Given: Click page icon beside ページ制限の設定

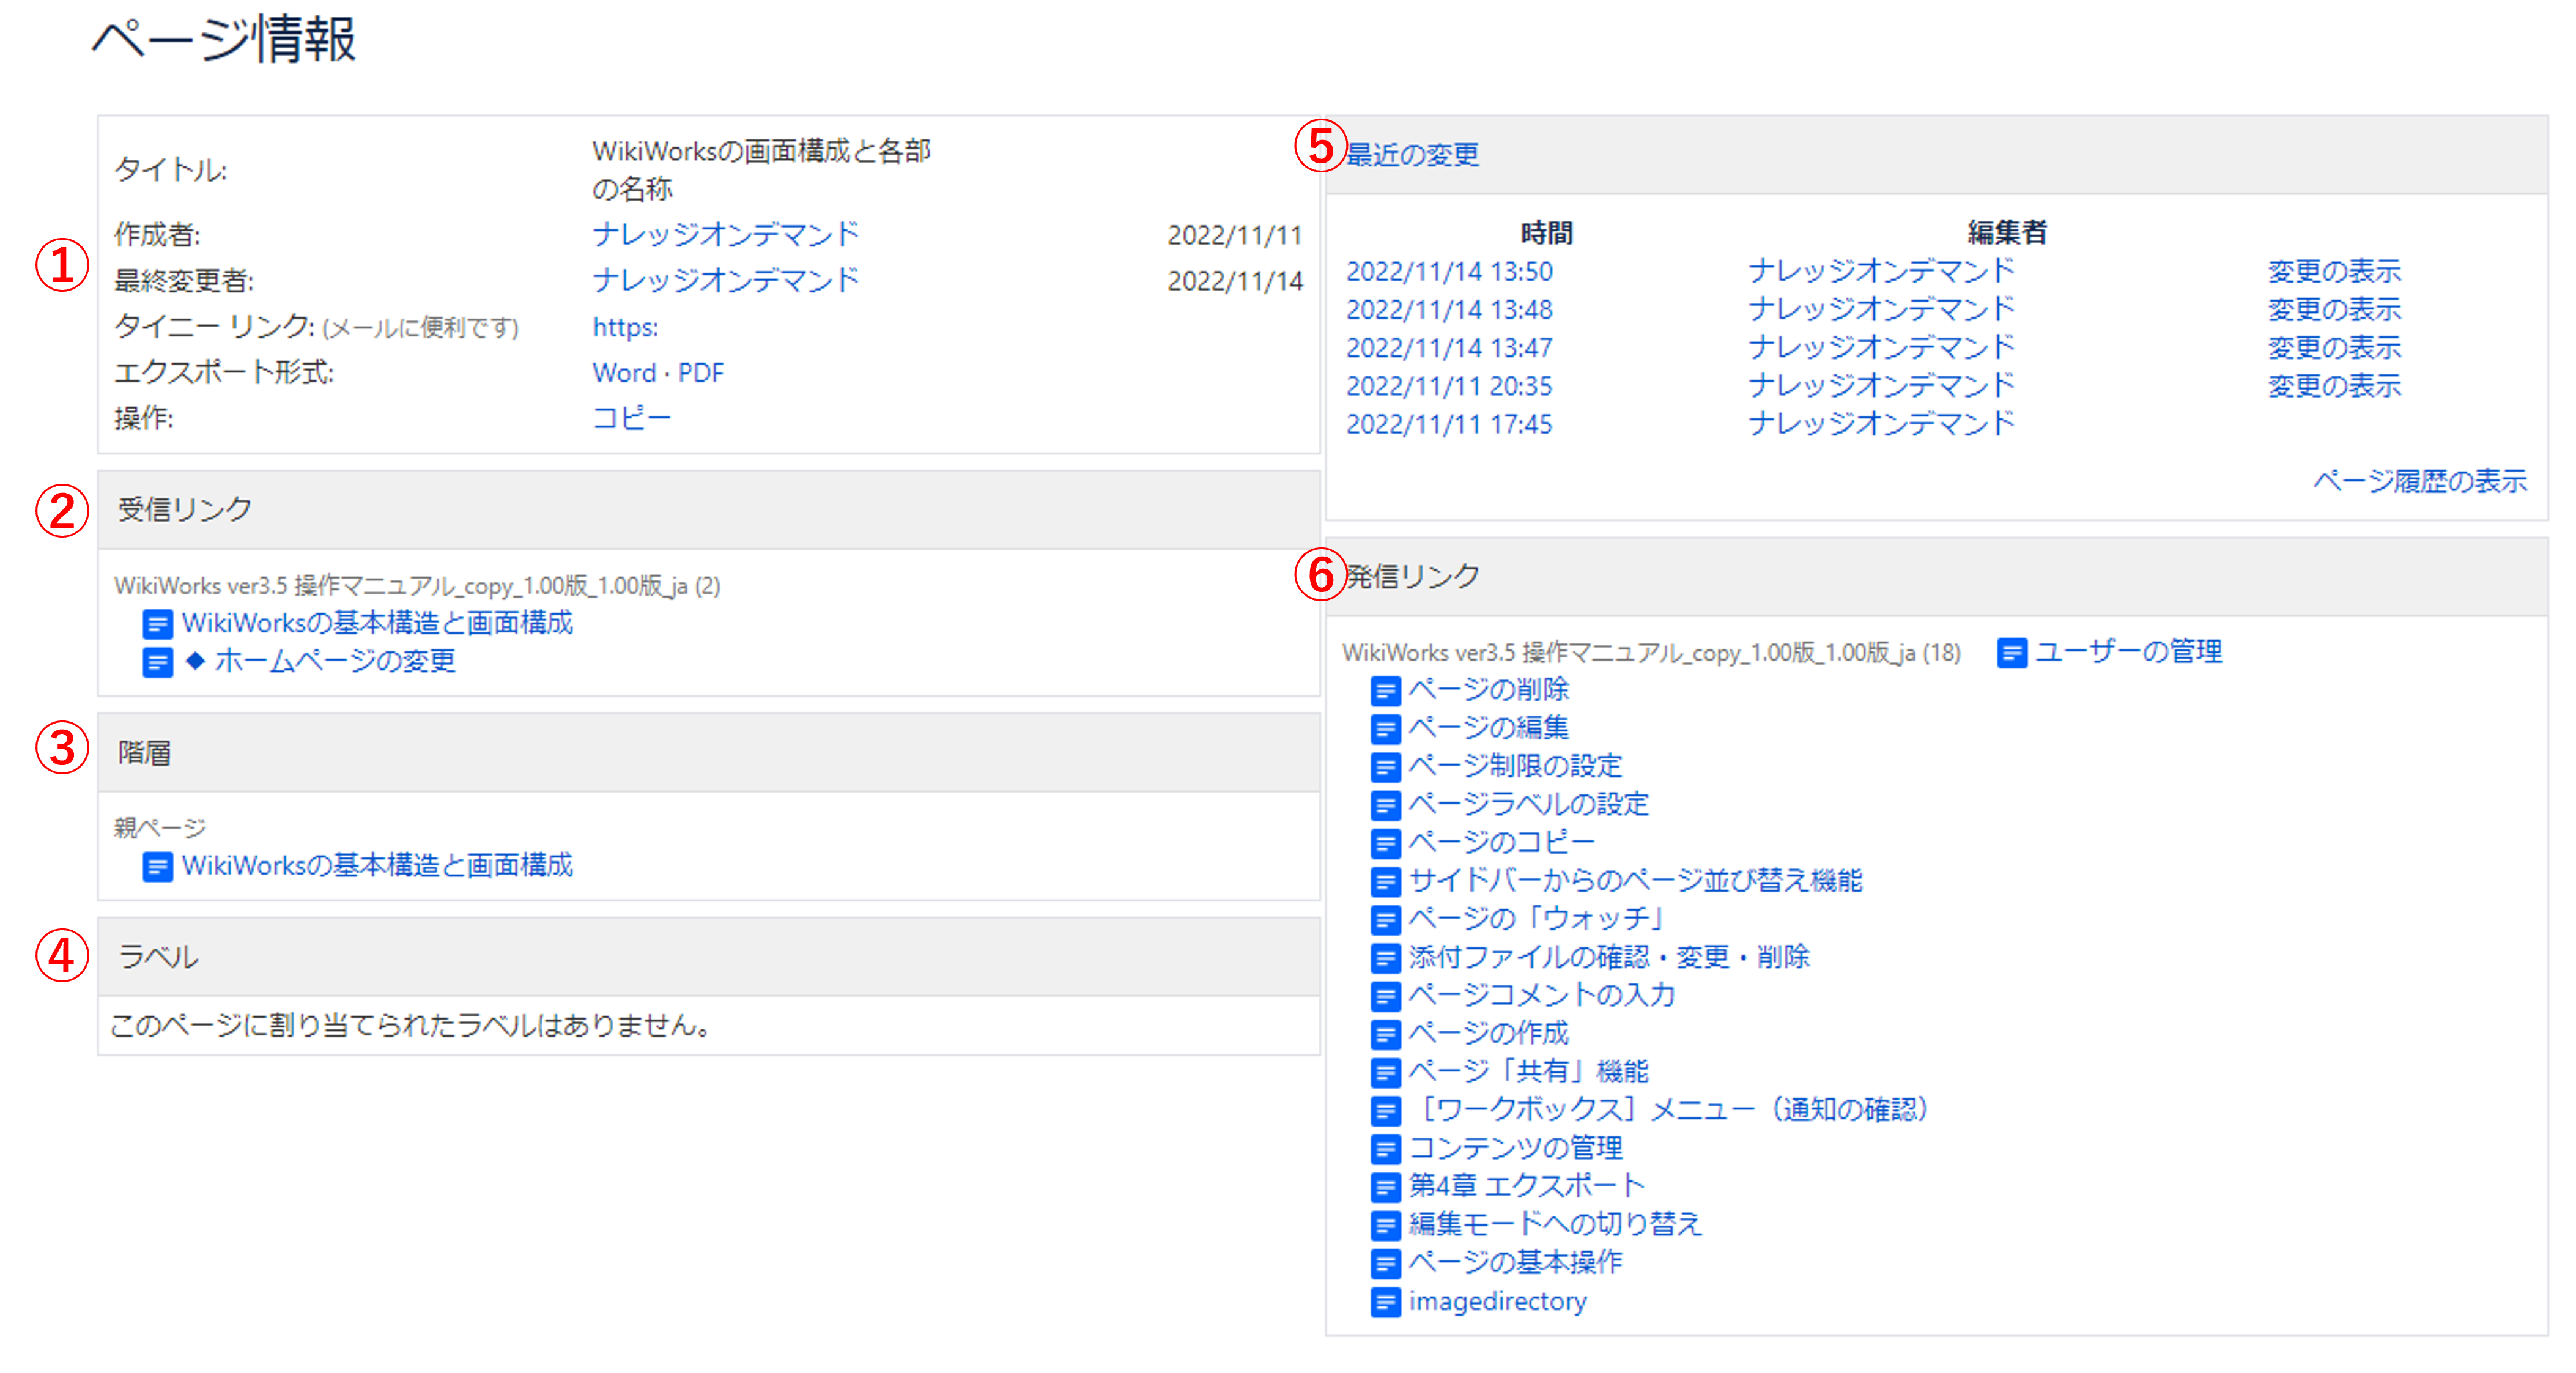Looking at the screenshot, I should point(1385,767).
